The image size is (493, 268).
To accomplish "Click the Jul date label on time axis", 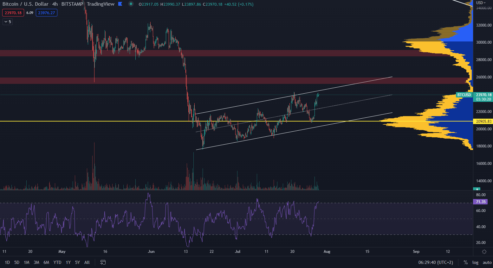I will pyautogui.click(x=237, y=252).
